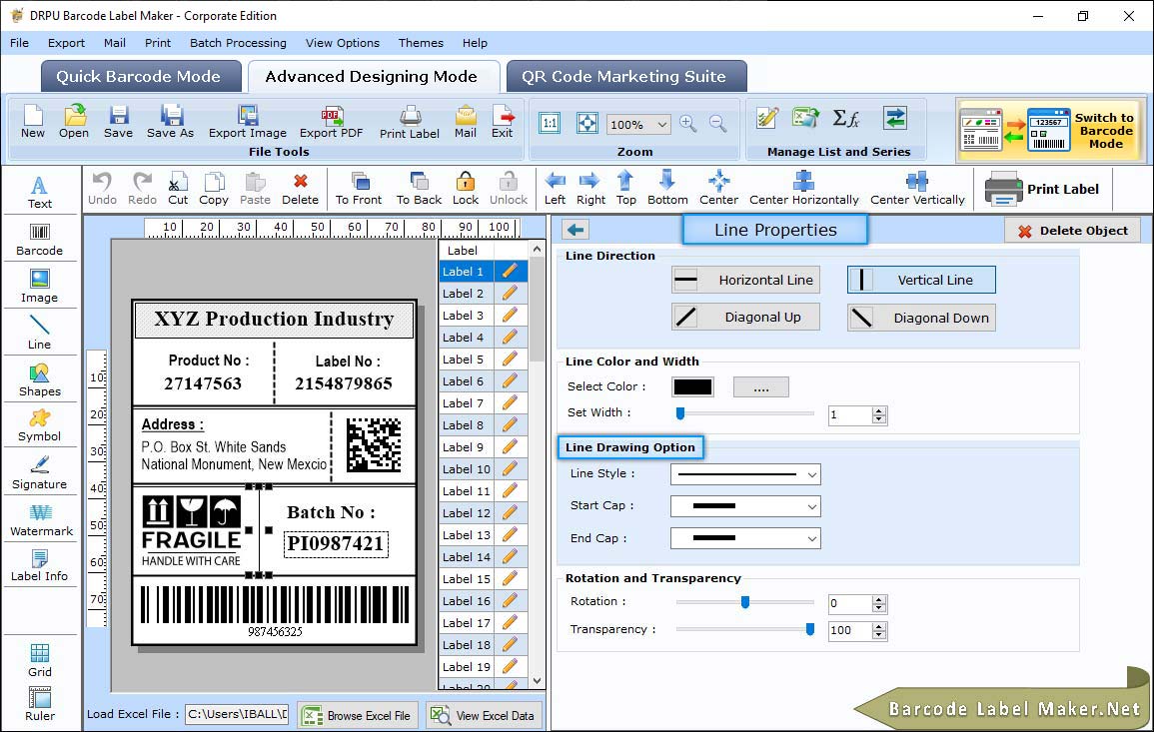1154x732 pixels.
Task: Click the large Print Label button
Action: [x=1042, y=189]
